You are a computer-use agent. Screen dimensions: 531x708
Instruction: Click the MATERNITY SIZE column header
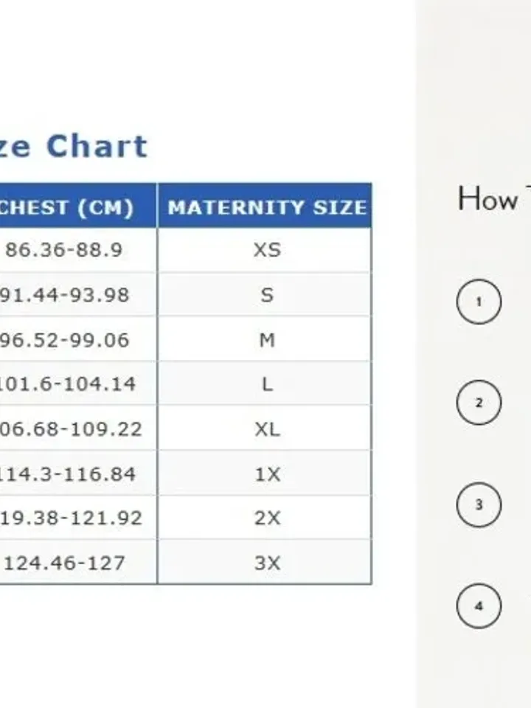click(265, 206)
